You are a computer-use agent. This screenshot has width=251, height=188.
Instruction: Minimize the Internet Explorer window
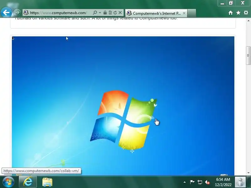tap(222, 3)
